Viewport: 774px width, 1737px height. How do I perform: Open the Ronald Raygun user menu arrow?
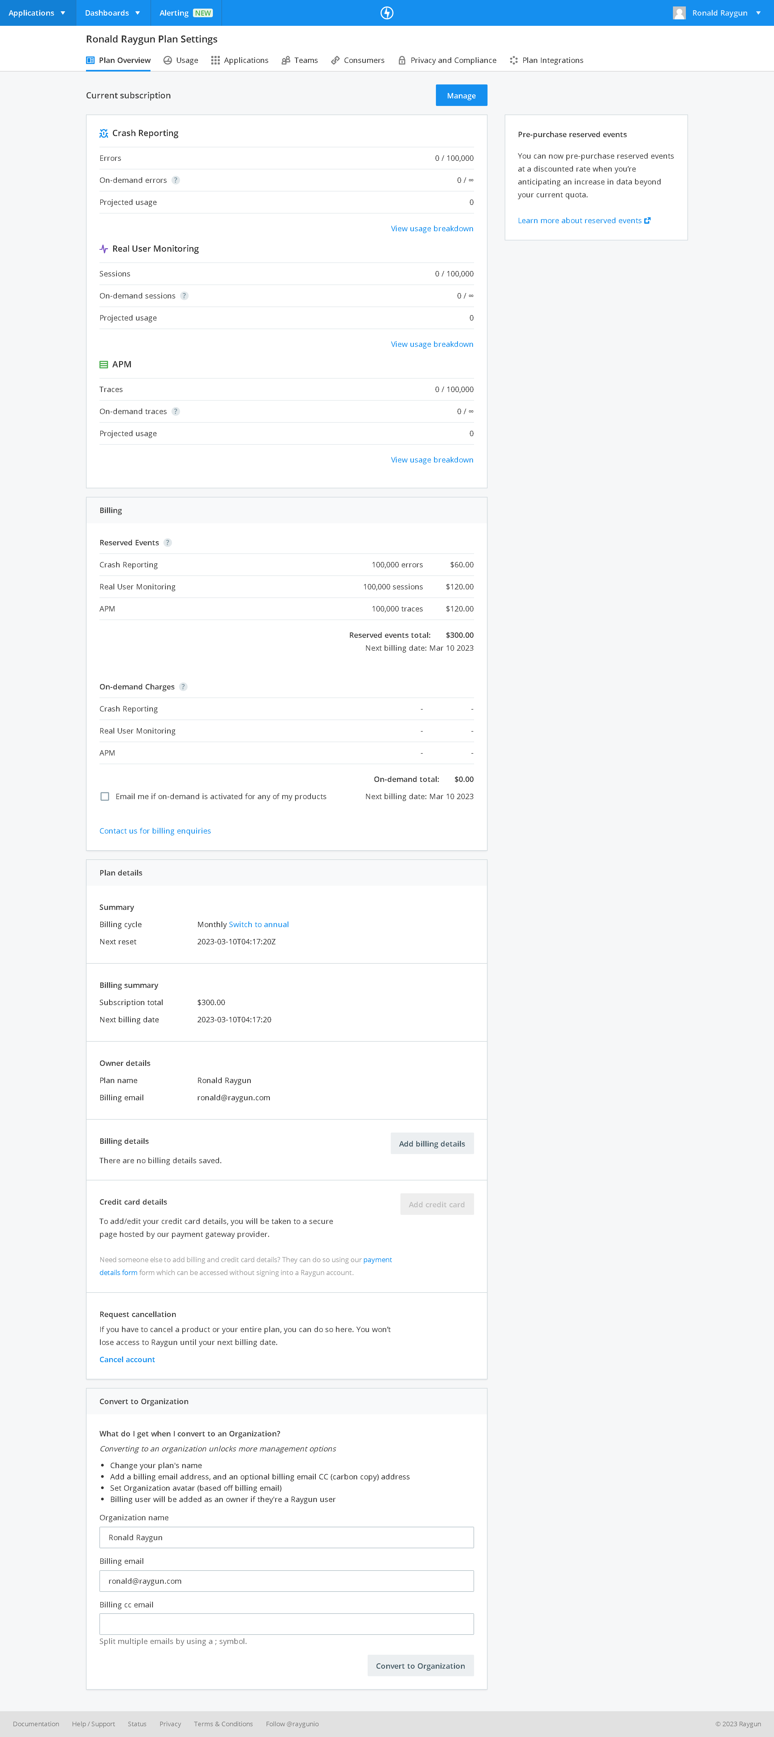coord(758,13)
